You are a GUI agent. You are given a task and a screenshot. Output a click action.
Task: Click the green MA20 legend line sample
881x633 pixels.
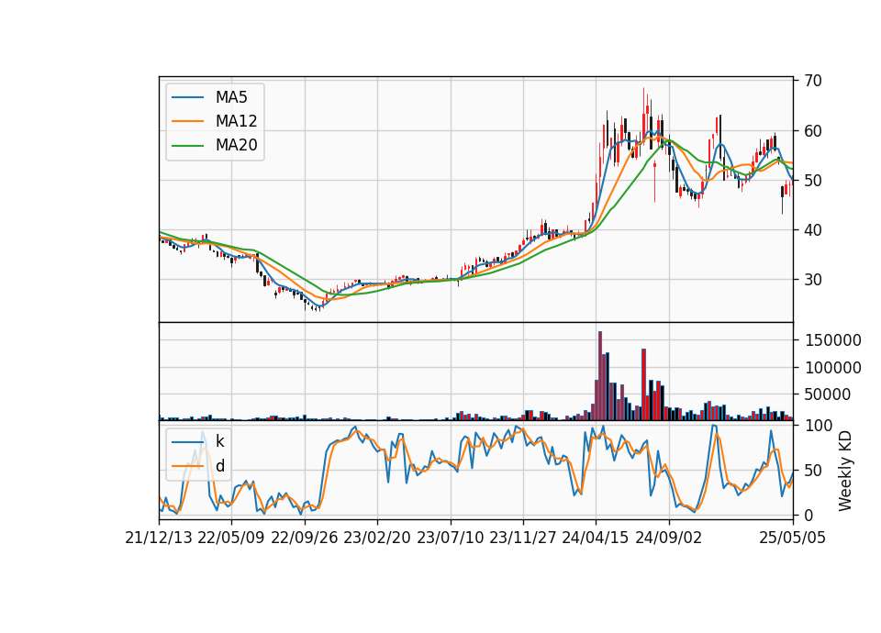pyautogui.click(x=187, y=145)
